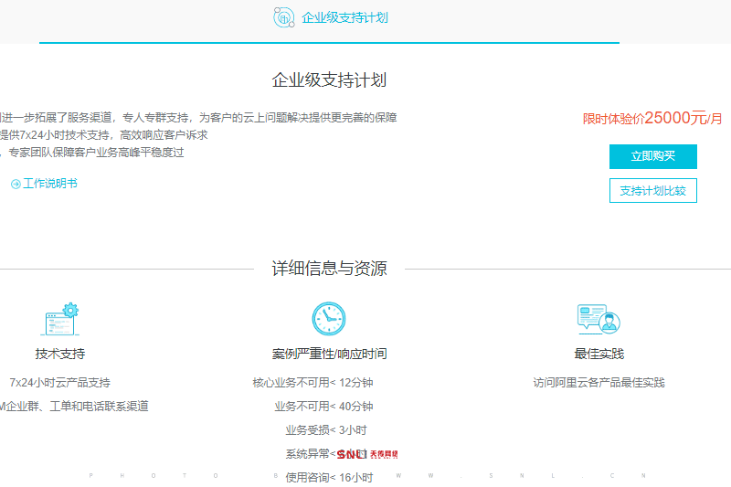The image size is (731, 487).
Task: Click the arrow icon beside 工作说明书
Action: click(16, 184)
